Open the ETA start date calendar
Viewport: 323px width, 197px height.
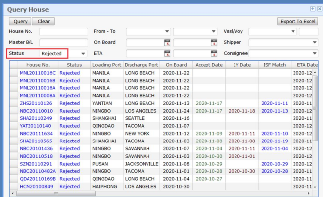coord(167,54)
